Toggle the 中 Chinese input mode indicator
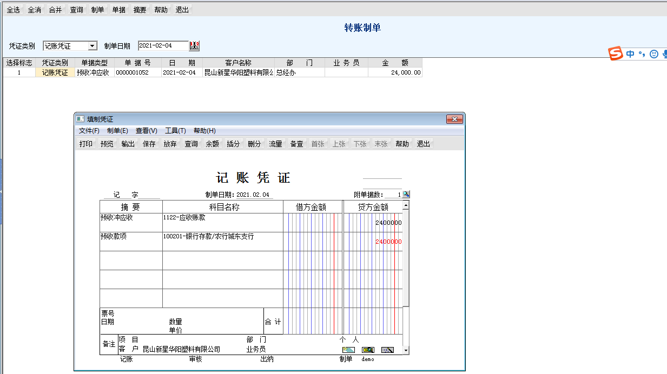Image resolution: width=667 pixels, height=374 pixels. (x=631, y=54)
